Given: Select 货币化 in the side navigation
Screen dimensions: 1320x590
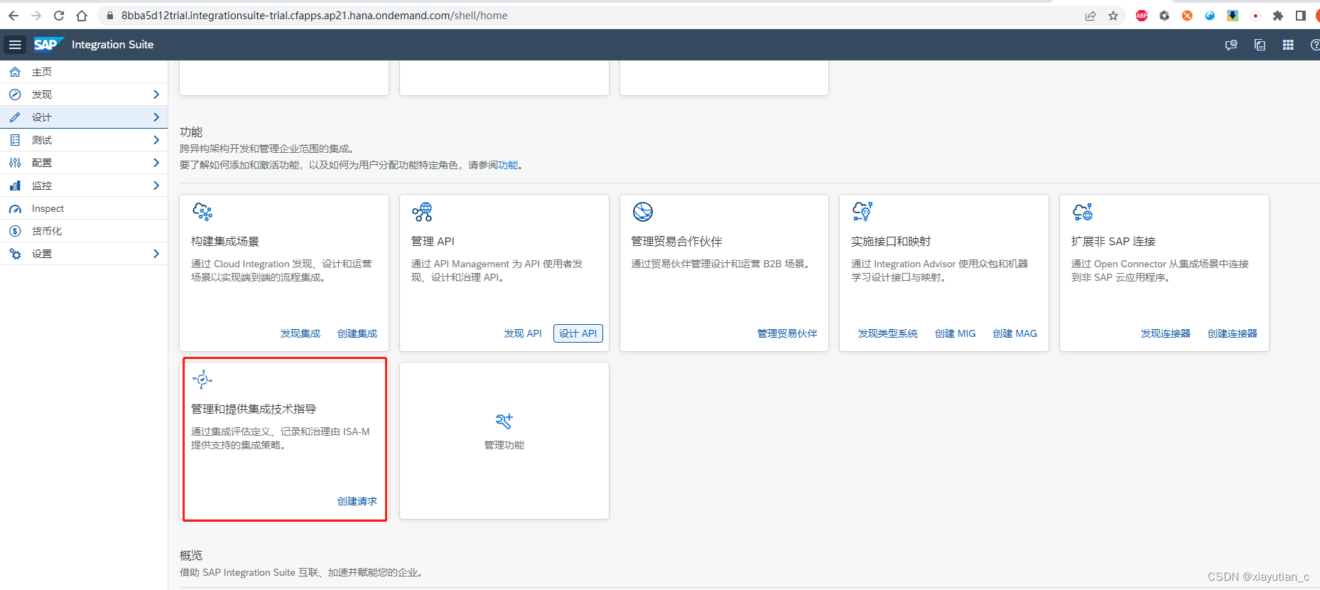Looking at the screenshot, I should (84, 231).
